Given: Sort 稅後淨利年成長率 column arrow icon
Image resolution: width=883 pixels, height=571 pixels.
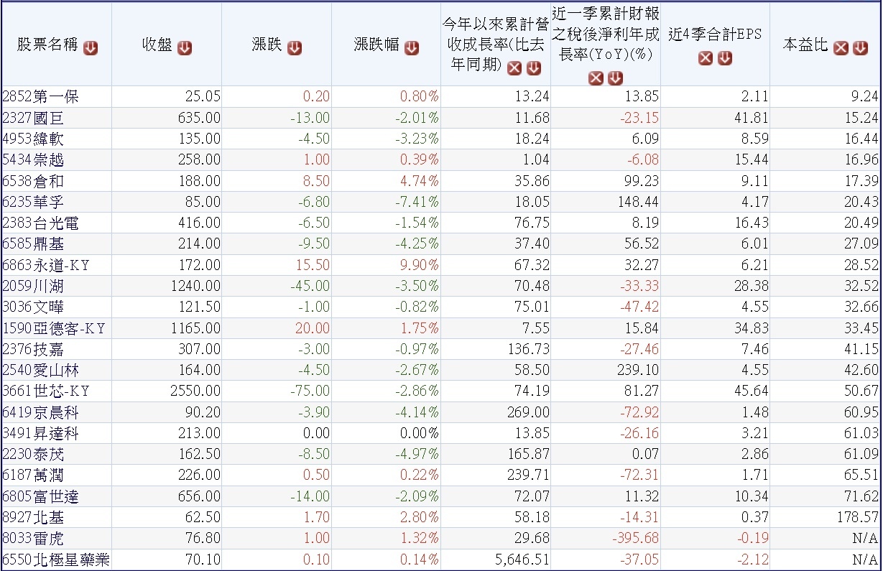Looking at the screenshot, I should pos(616,78).
